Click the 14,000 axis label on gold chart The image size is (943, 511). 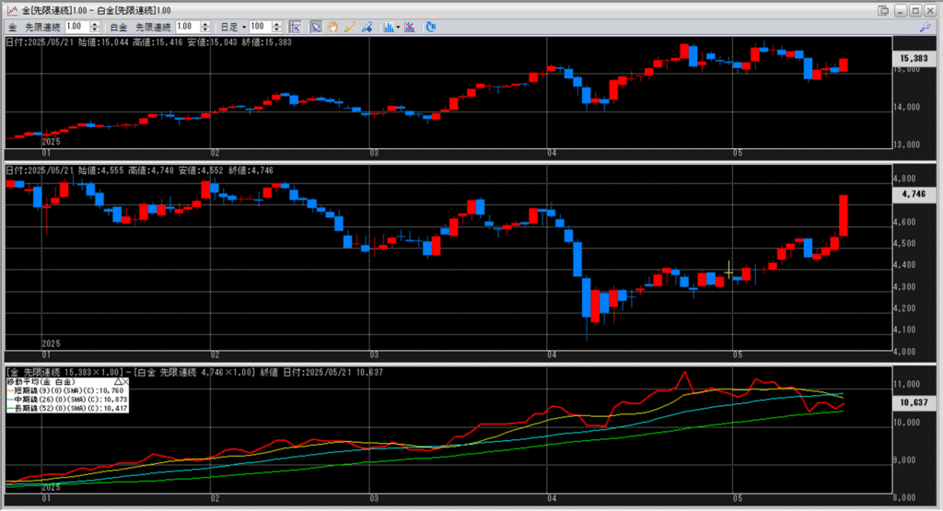906,107
